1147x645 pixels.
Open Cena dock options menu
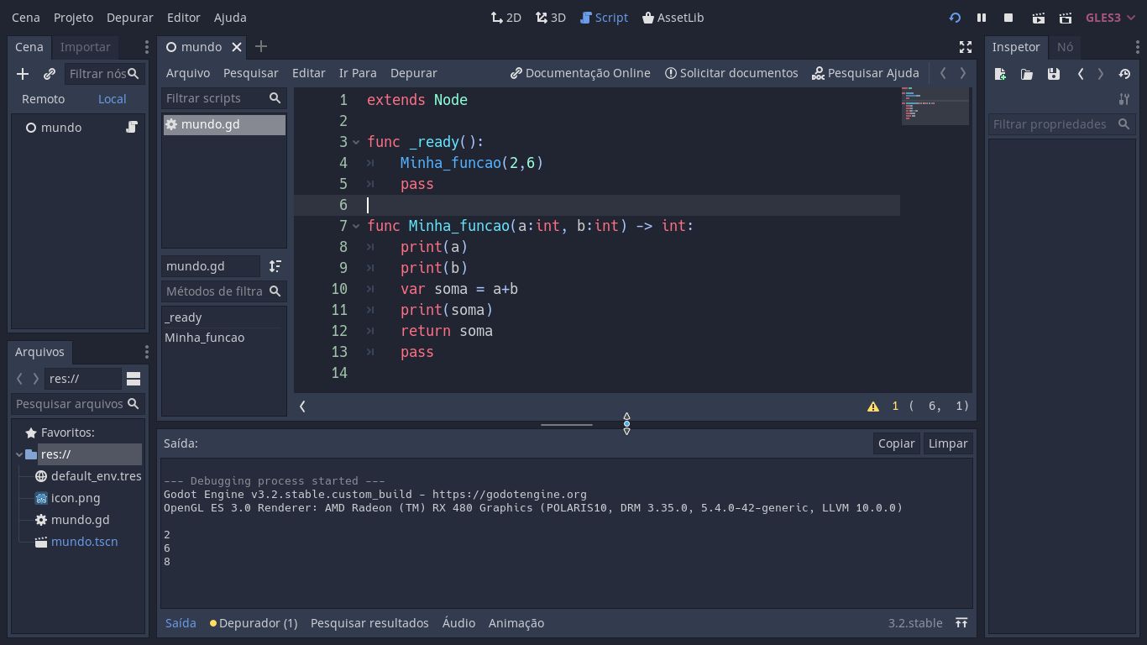pyautogui.click(x=146, y=47)
